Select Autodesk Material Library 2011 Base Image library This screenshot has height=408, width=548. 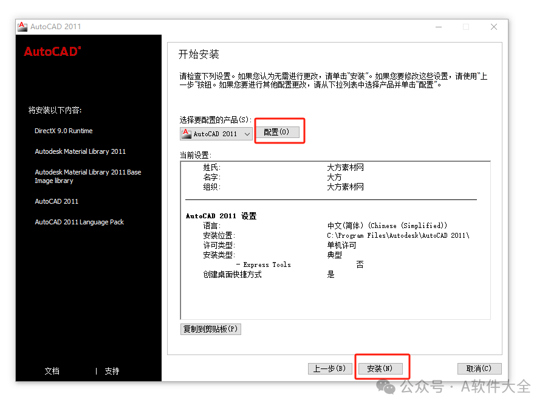87,176
